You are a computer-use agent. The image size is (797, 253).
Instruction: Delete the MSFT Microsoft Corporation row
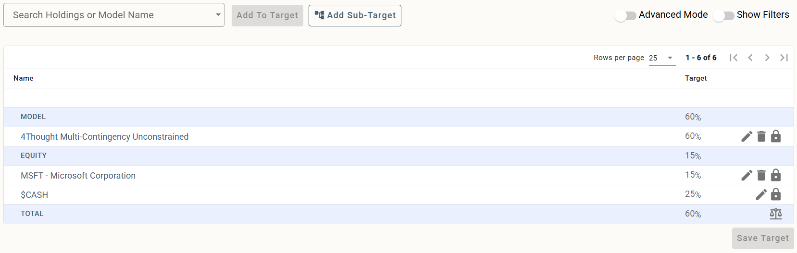[x=761, y=175]
